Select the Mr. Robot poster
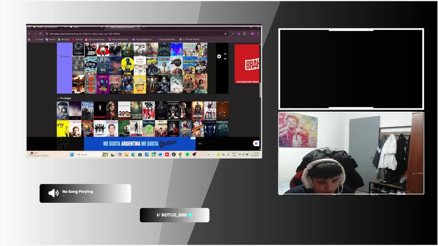The width and height of the screenshot is (438, 246). pyautogui.click(x=100, y=111)
